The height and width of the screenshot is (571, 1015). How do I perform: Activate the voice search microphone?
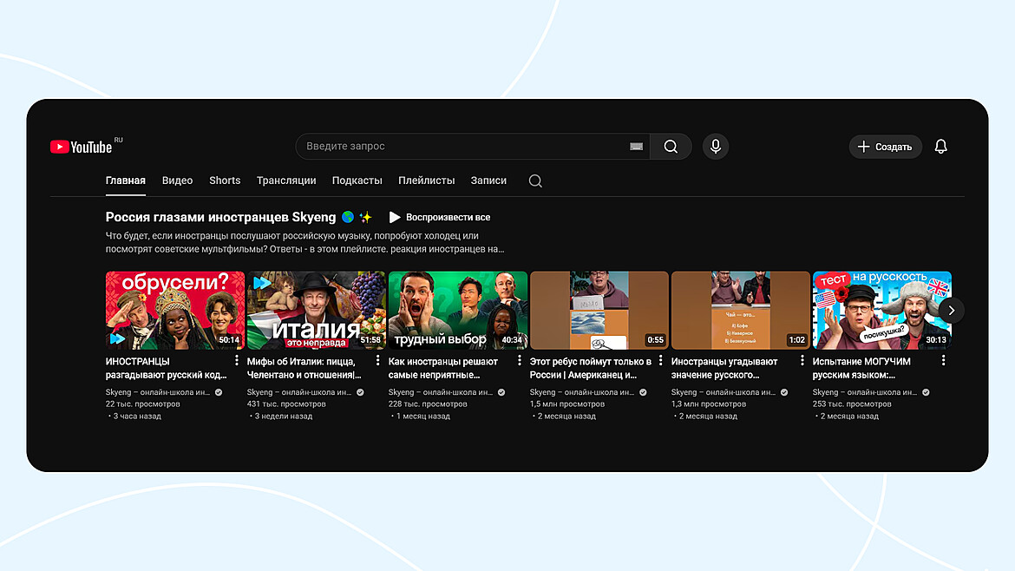pos(715,146)
